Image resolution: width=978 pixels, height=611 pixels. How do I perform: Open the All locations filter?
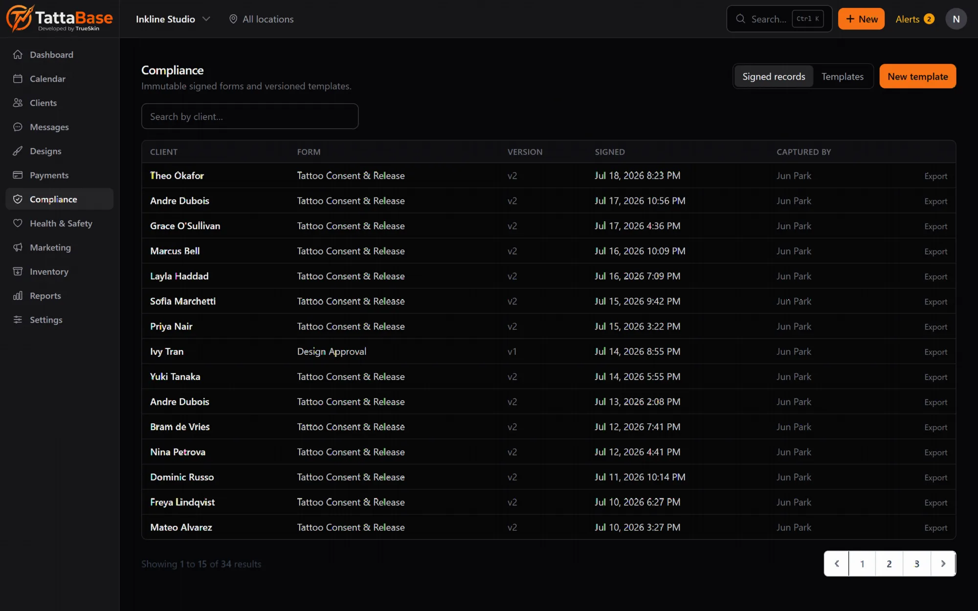click(x=262, y=19)
